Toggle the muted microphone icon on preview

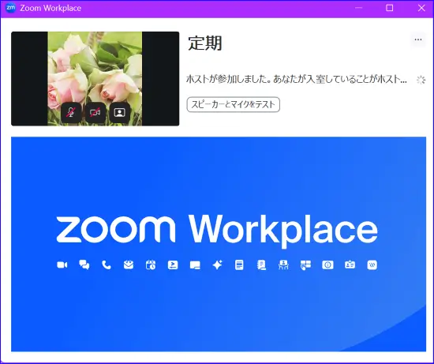tap(71, 112)
